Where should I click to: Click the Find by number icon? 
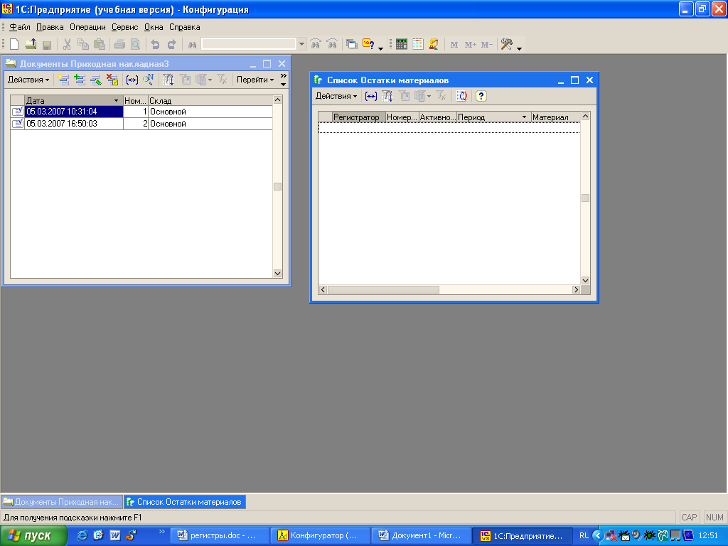tap(149, 80)
